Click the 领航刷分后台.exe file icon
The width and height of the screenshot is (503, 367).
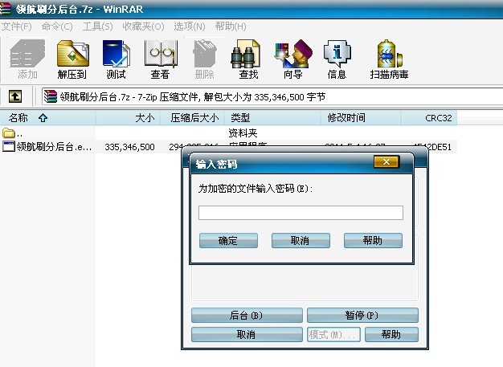pos(8,147)
